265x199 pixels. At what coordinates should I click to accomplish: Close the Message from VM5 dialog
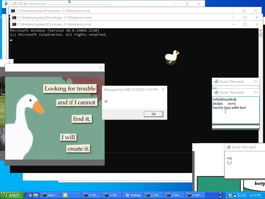point(163,89)
